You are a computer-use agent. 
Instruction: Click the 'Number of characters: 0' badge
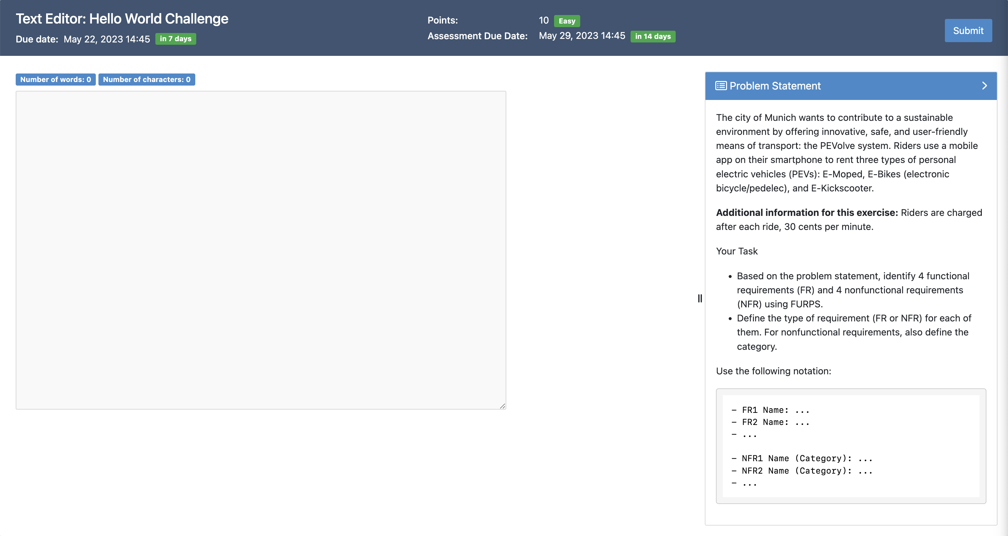click(147, 79)
